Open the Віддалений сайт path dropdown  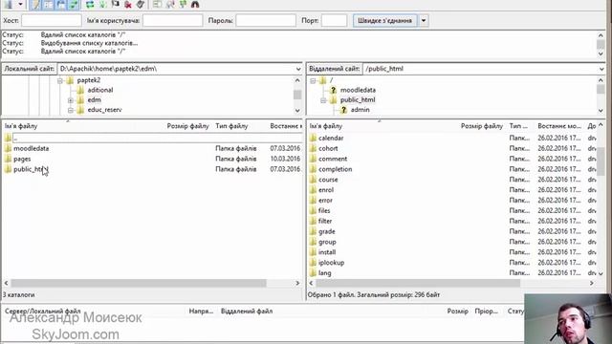click(601, 69)
